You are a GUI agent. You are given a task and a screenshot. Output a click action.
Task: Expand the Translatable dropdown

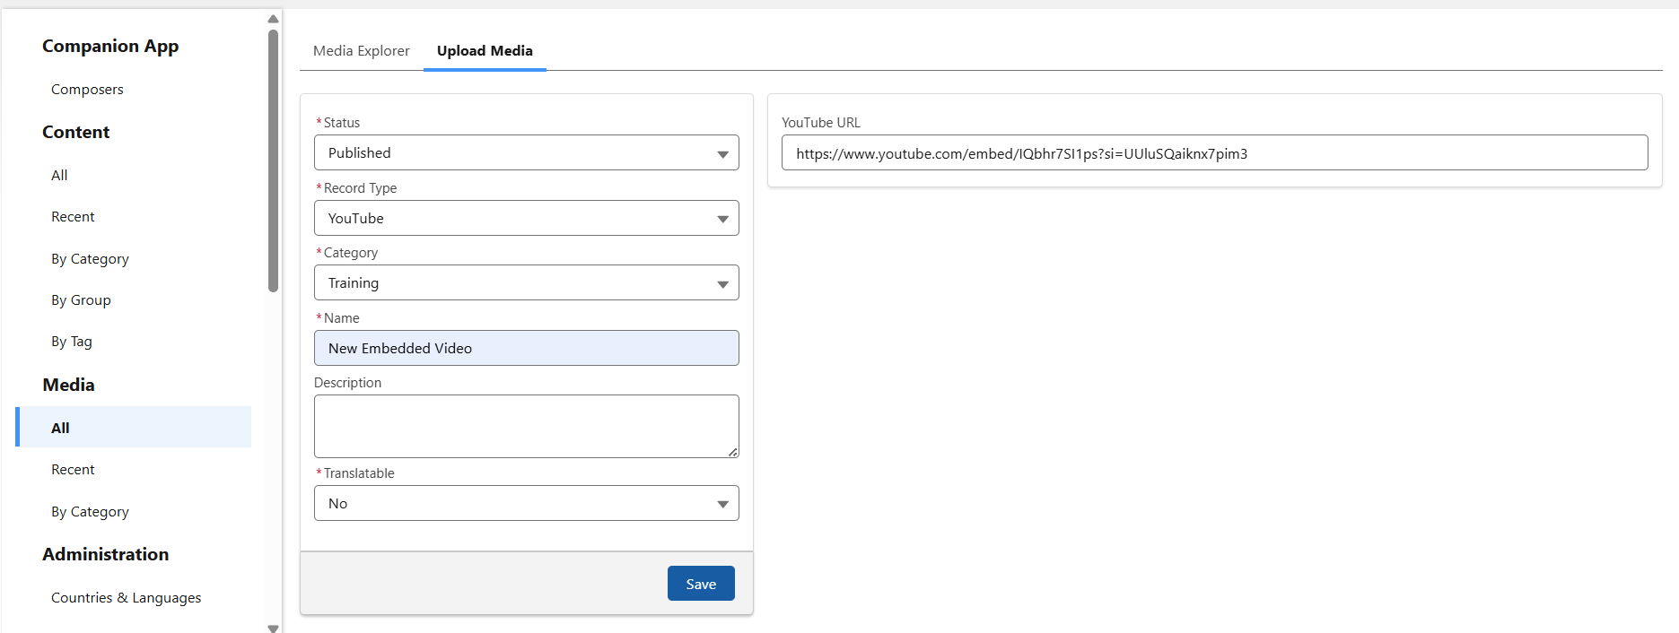pos(526,503)
